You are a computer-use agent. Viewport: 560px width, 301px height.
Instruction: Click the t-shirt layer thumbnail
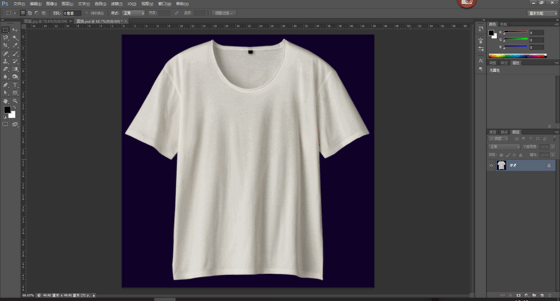501,165
